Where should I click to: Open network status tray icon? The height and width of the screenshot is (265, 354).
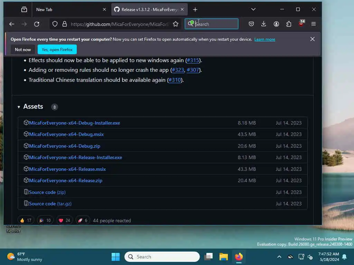pyautogui.click(x=301, y=257)
